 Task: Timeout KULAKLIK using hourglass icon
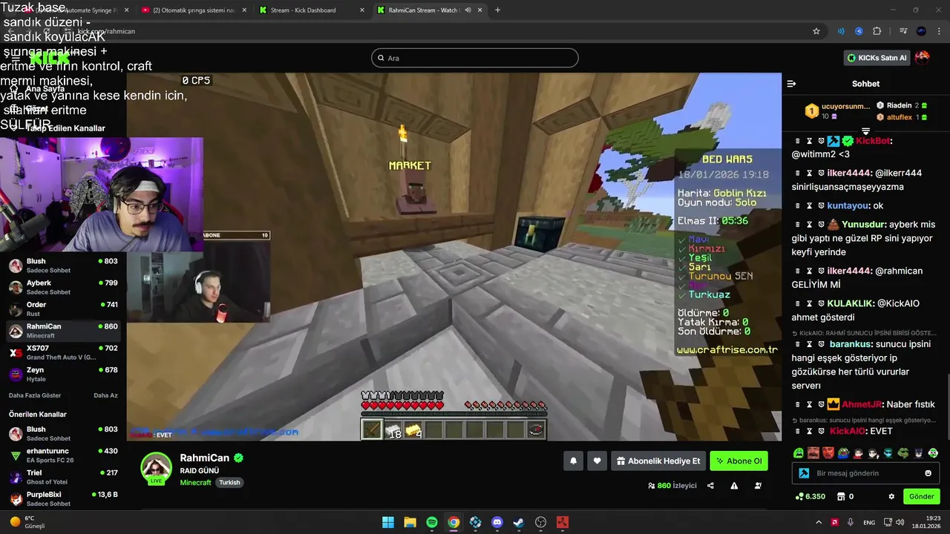(x=810, y=303)
